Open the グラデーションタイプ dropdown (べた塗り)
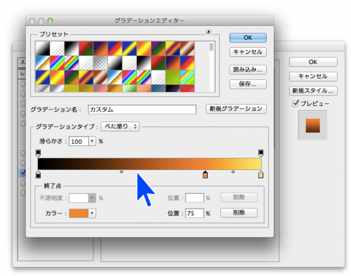The image size is (351, 276). coord(120,126)
